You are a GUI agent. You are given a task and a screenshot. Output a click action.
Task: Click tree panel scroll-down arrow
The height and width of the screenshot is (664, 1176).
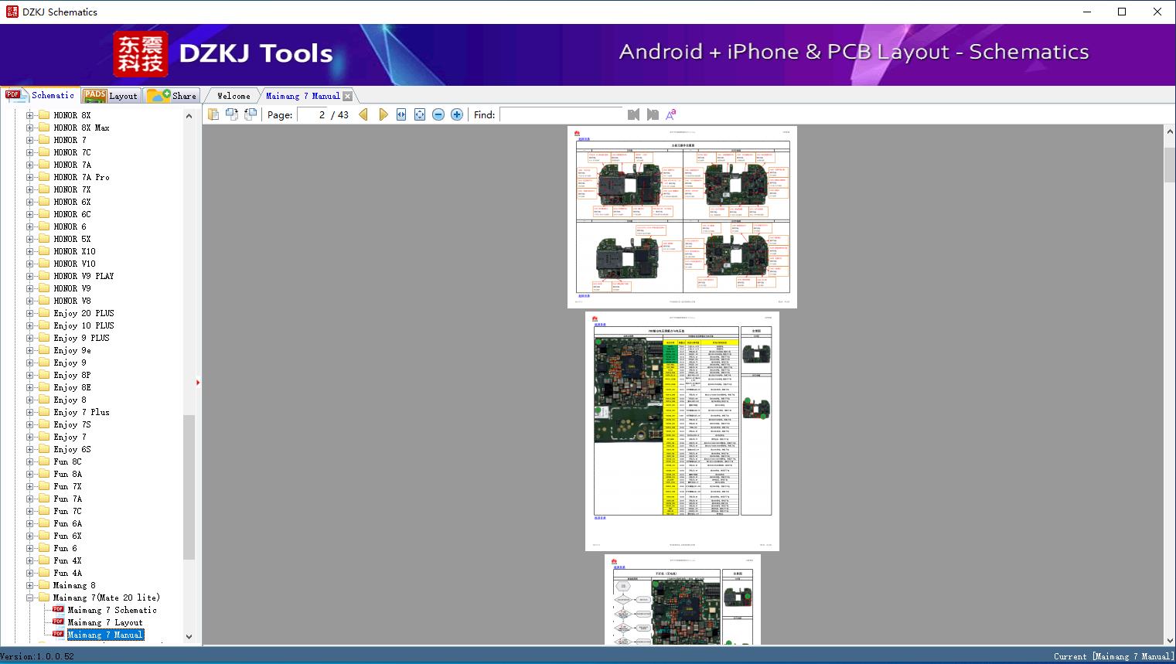tap(189, 637)
